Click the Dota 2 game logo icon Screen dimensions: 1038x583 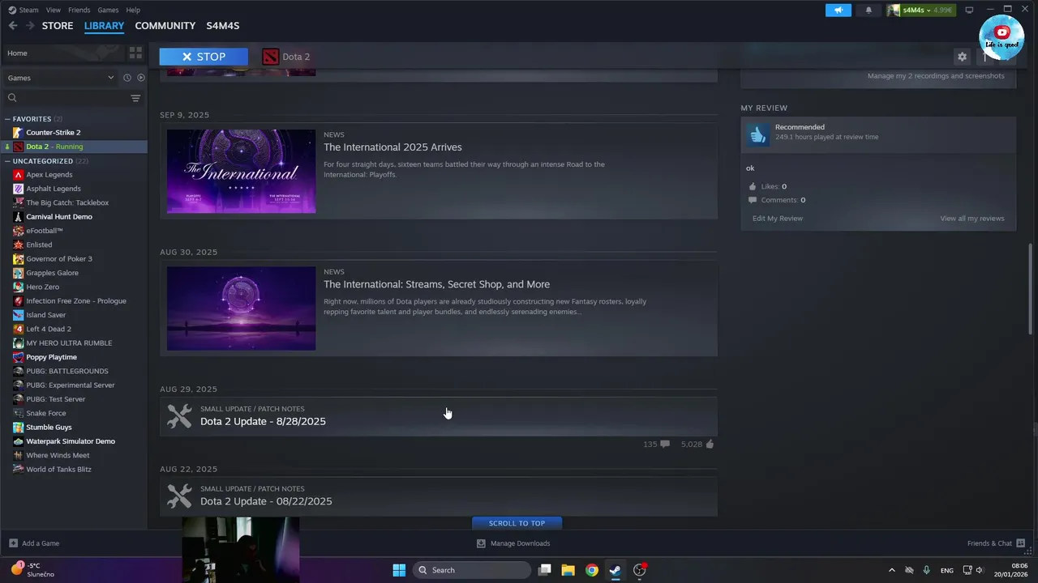(270, 57)
